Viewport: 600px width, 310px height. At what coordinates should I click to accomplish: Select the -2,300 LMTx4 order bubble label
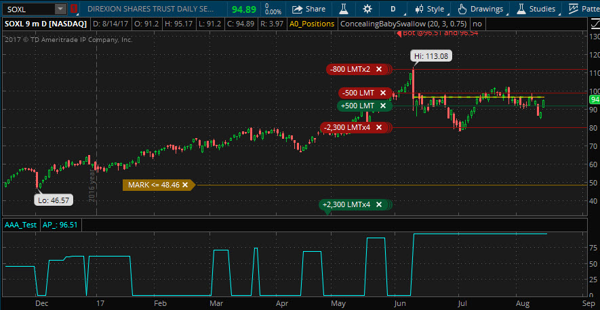(x=347, y=127)
